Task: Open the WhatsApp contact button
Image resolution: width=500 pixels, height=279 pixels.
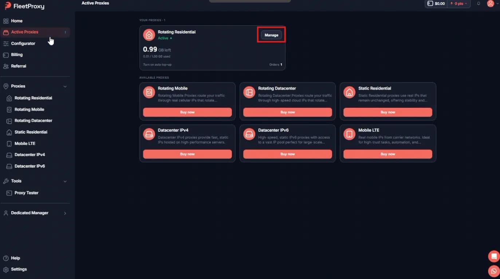Action: point(494,271)
